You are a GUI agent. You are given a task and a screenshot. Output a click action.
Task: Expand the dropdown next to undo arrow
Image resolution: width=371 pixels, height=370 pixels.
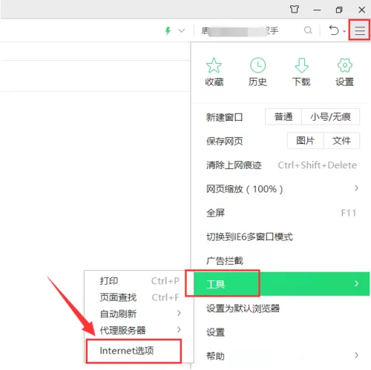[344, 31]
